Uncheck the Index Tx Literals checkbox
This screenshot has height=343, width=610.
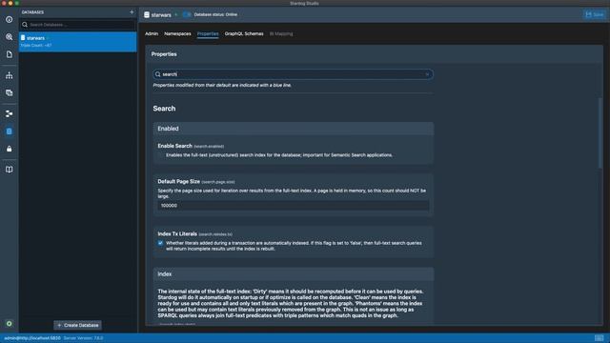coord(160,243)
